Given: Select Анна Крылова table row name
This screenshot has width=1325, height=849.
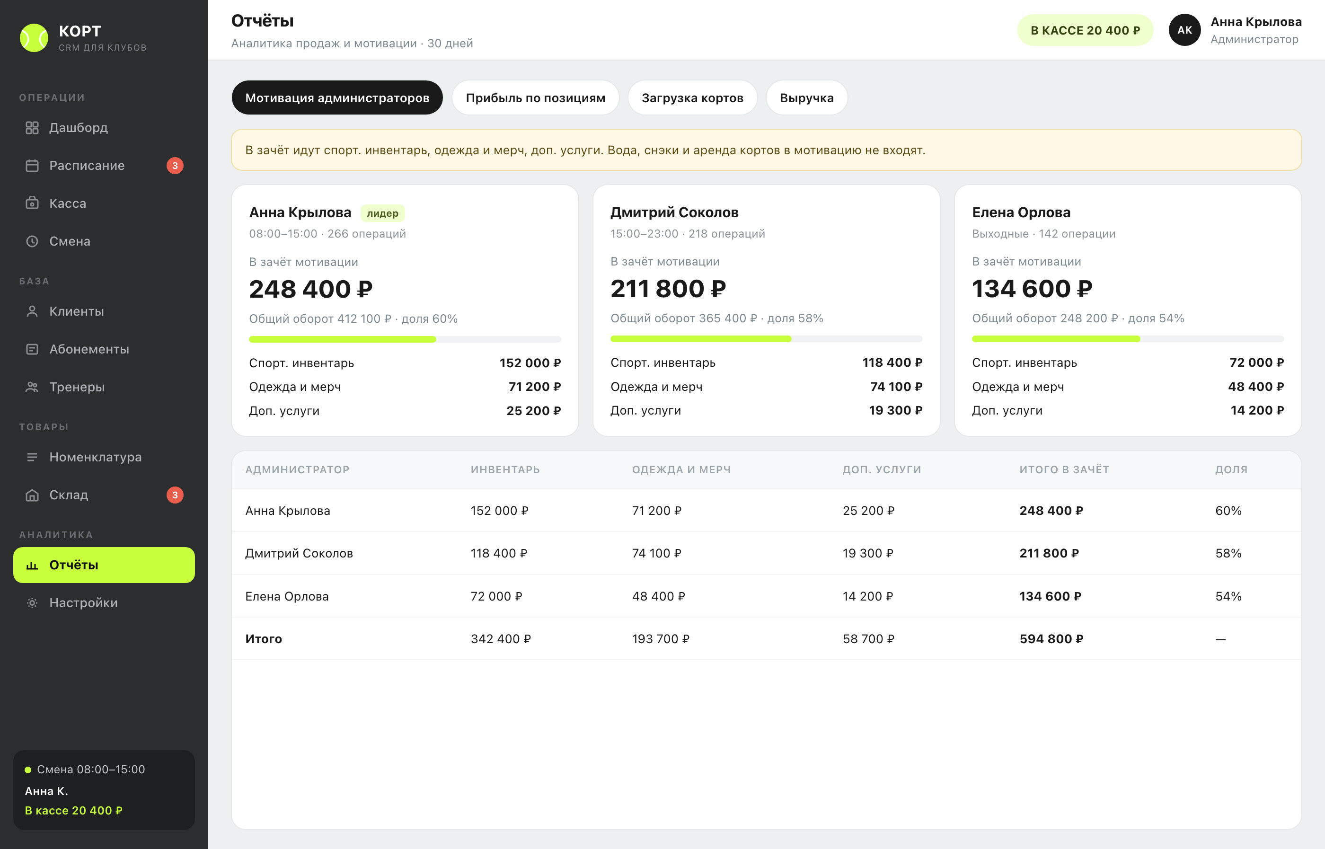Looking at the screenshot, I should [288, 511].
